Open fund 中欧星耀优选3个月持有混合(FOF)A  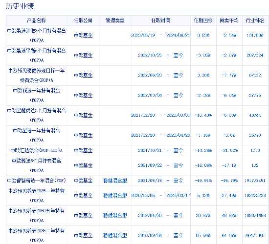pyautogui.click(x=36, y=115)
